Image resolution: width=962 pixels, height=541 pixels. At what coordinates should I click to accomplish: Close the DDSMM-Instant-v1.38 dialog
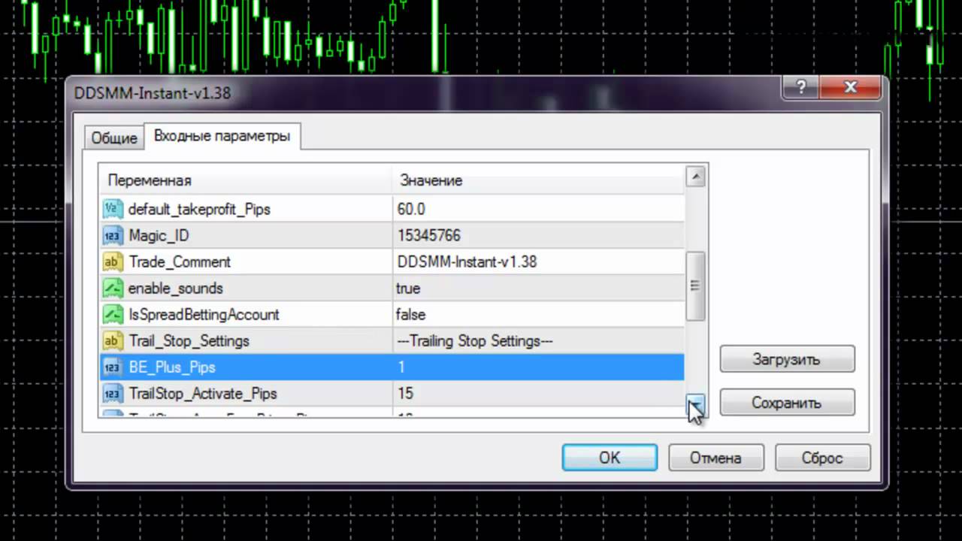[850, 88]
